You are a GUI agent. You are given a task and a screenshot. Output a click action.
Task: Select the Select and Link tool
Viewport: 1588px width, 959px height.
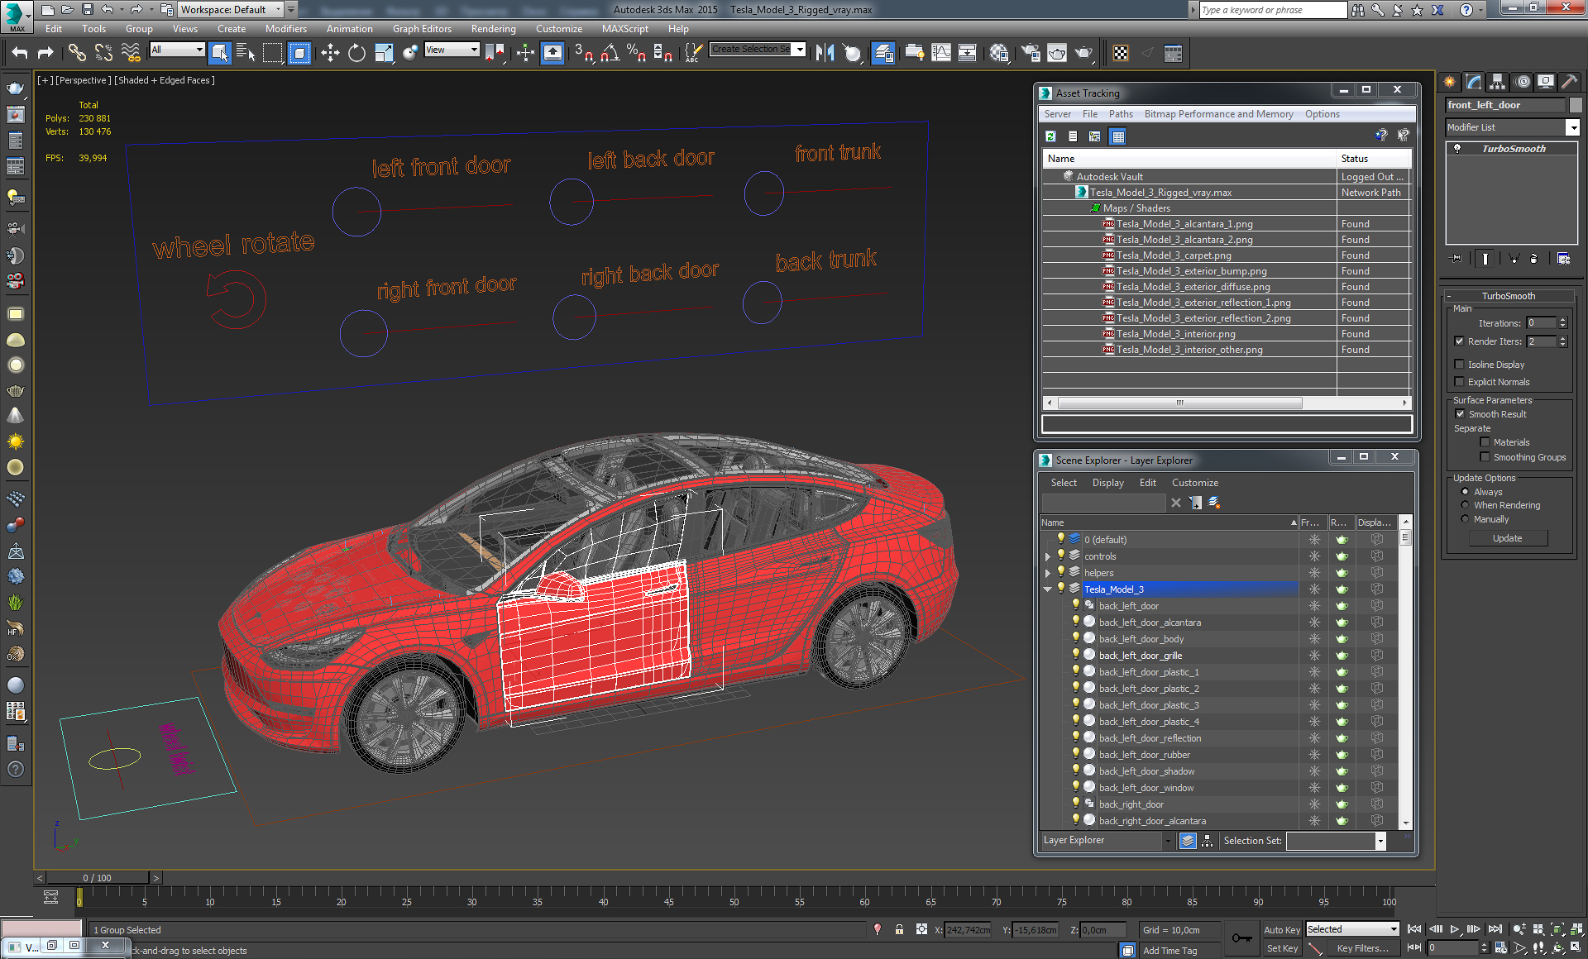(x=77, y=54)
